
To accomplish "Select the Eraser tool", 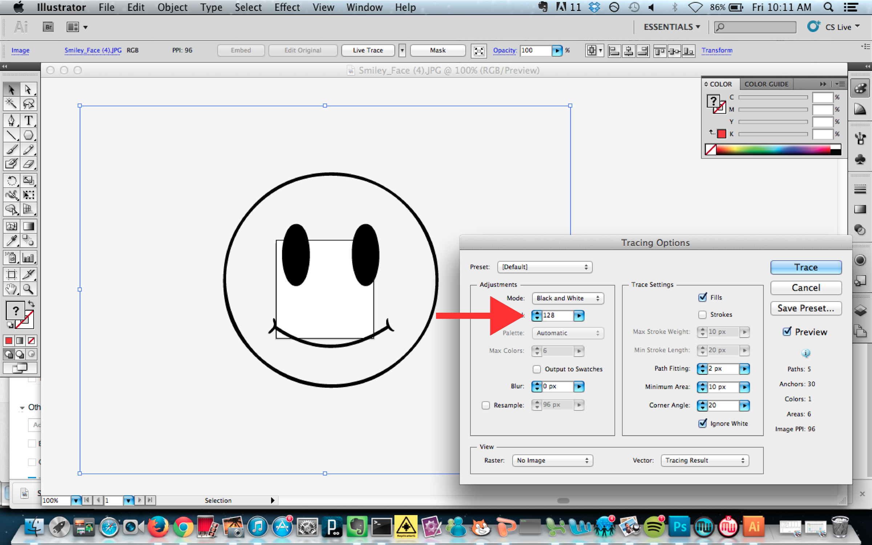I will tap(28, 164).
